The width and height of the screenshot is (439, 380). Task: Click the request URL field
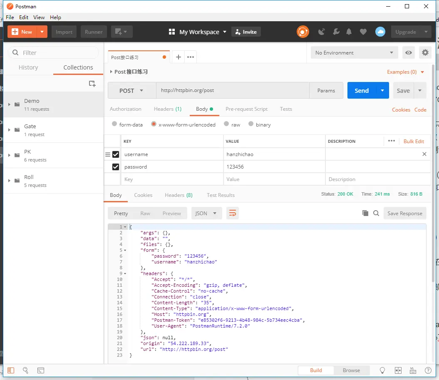click(232, 90)
